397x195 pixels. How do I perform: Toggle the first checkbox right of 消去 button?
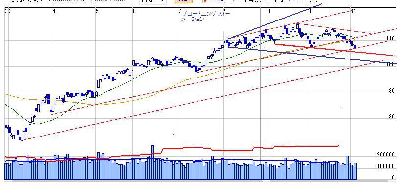tap(236, 1)
